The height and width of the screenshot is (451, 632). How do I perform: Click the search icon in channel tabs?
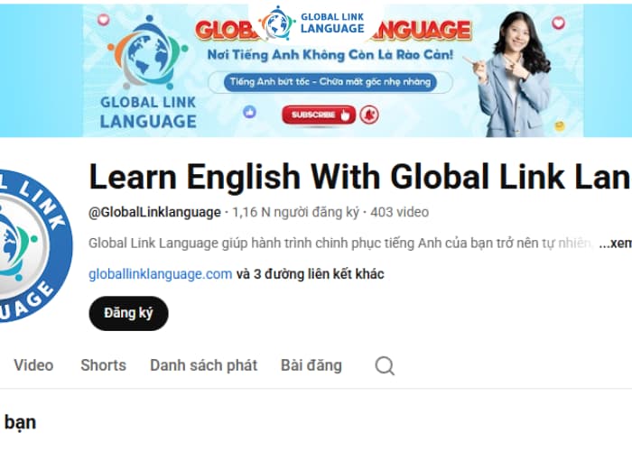pyautogui.click(x=385, y=365)
